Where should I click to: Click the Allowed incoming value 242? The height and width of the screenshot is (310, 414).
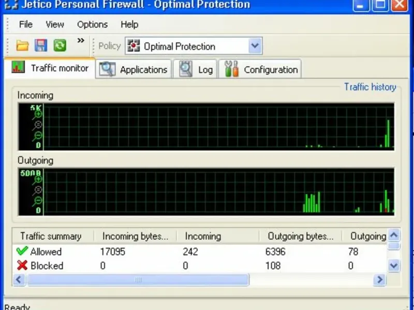190,252
